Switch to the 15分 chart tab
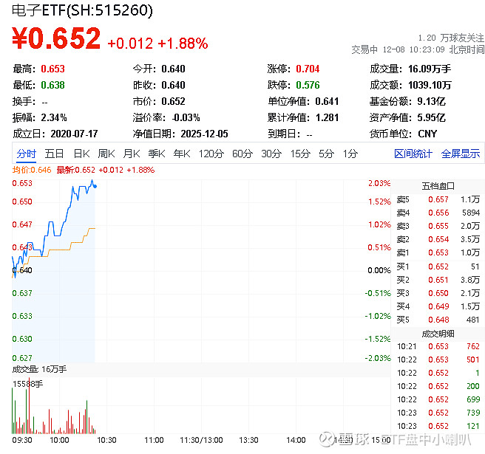The width and height of the screenshot is (485, 454). [300, 154]
